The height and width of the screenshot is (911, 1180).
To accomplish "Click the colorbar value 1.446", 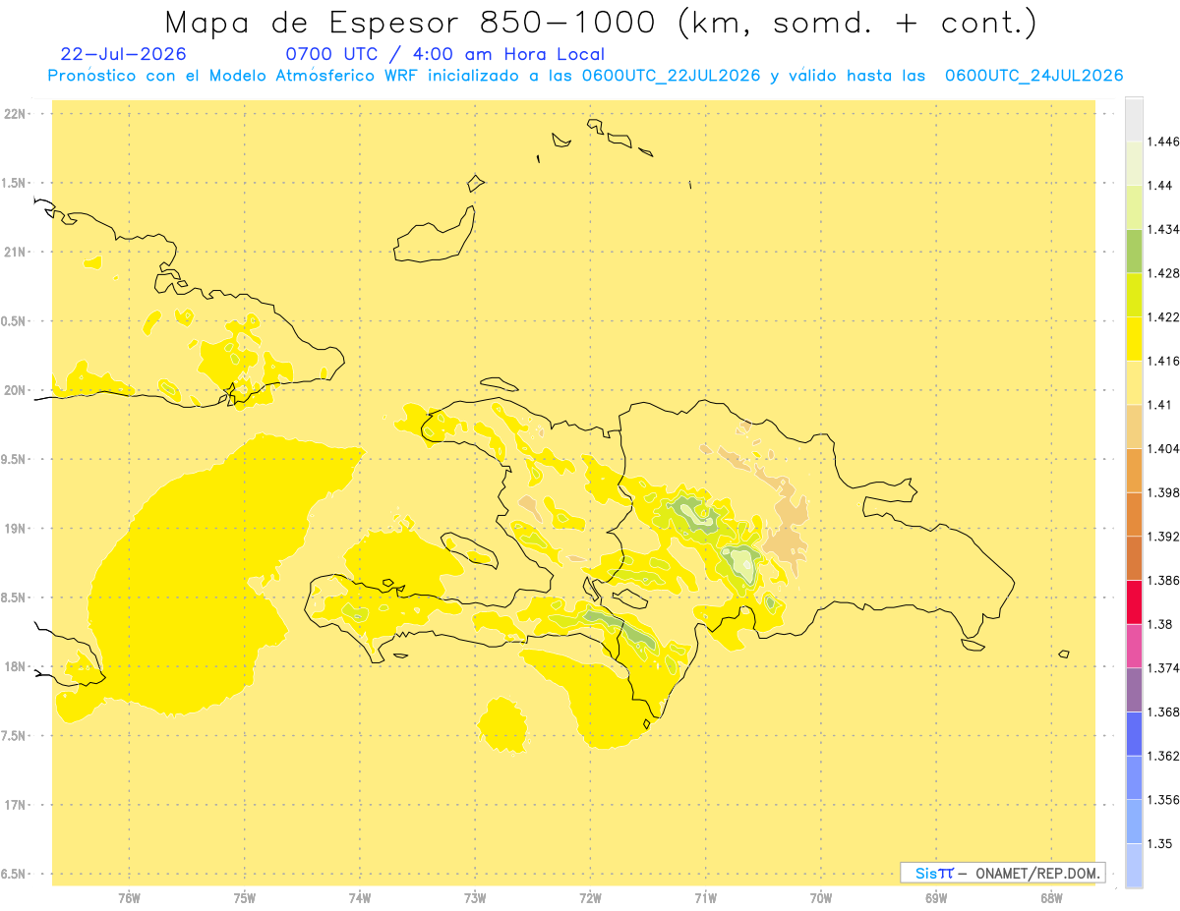I will [x=1163, y=142].
